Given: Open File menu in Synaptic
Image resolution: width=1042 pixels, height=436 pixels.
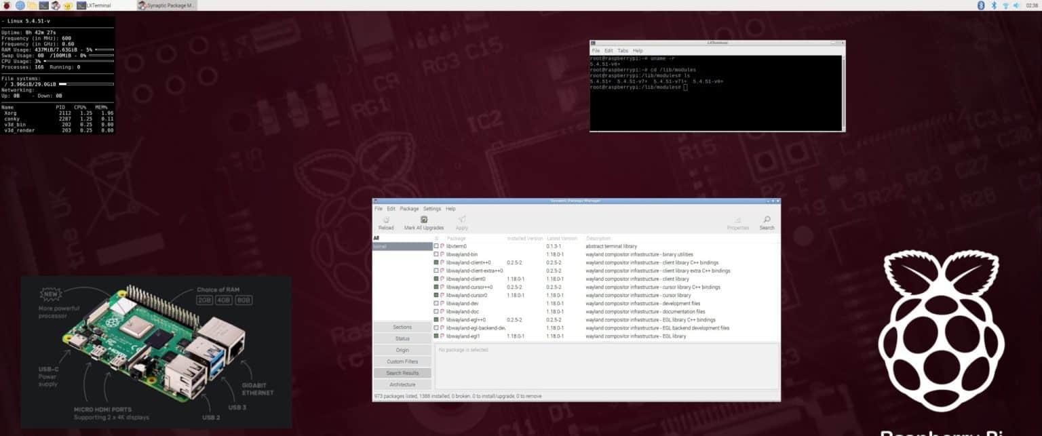Looking at the screenshot, I should tap(379, 209).
